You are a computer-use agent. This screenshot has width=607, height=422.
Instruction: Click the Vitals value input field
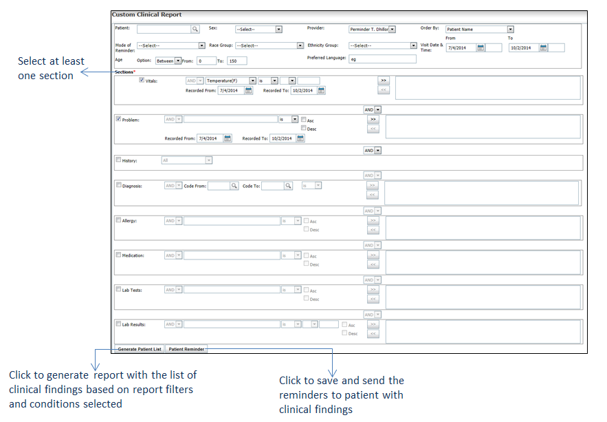coord(309,81)
